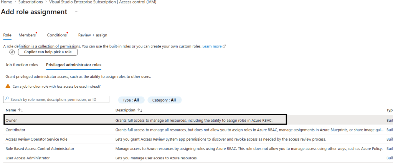This screenshot has height=167, width=393.
Task: Open the Category : All filter
Action: tap(164, 100)
